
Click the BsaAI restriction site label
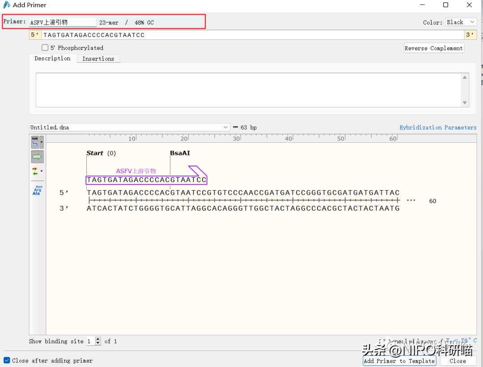(x=180, y=153)
